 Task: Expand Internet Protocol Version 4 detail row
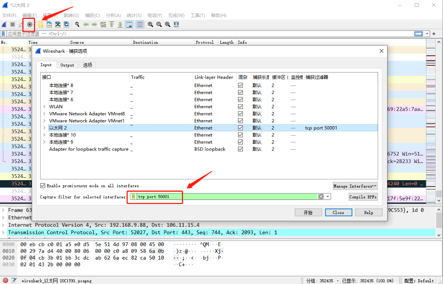click(x=3, y=225)
